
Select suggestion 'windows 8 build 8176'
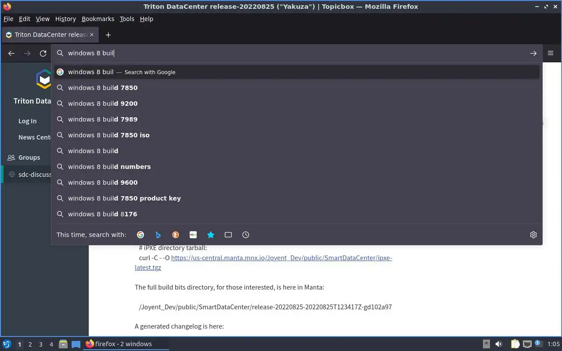point(297,214)
